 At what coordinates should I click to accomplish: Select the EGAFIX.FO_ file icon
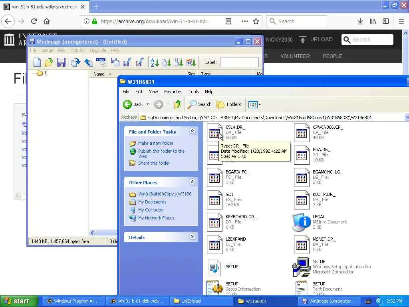pos(214,177)
